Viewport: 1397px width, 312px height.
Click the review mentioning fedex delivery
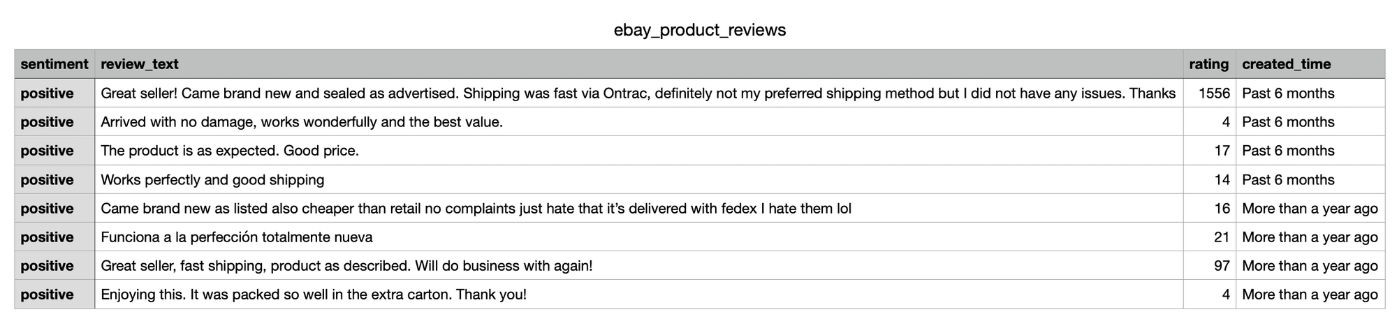[476, 209]
